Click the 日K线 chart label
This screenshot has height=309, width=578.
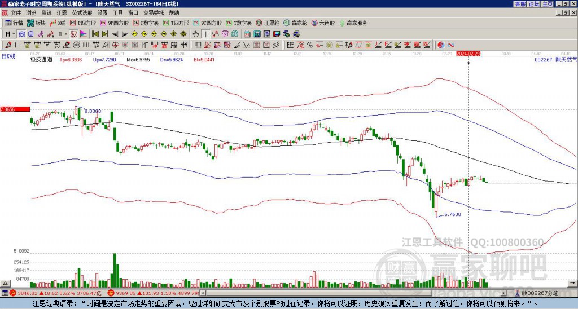pos(8,56)
